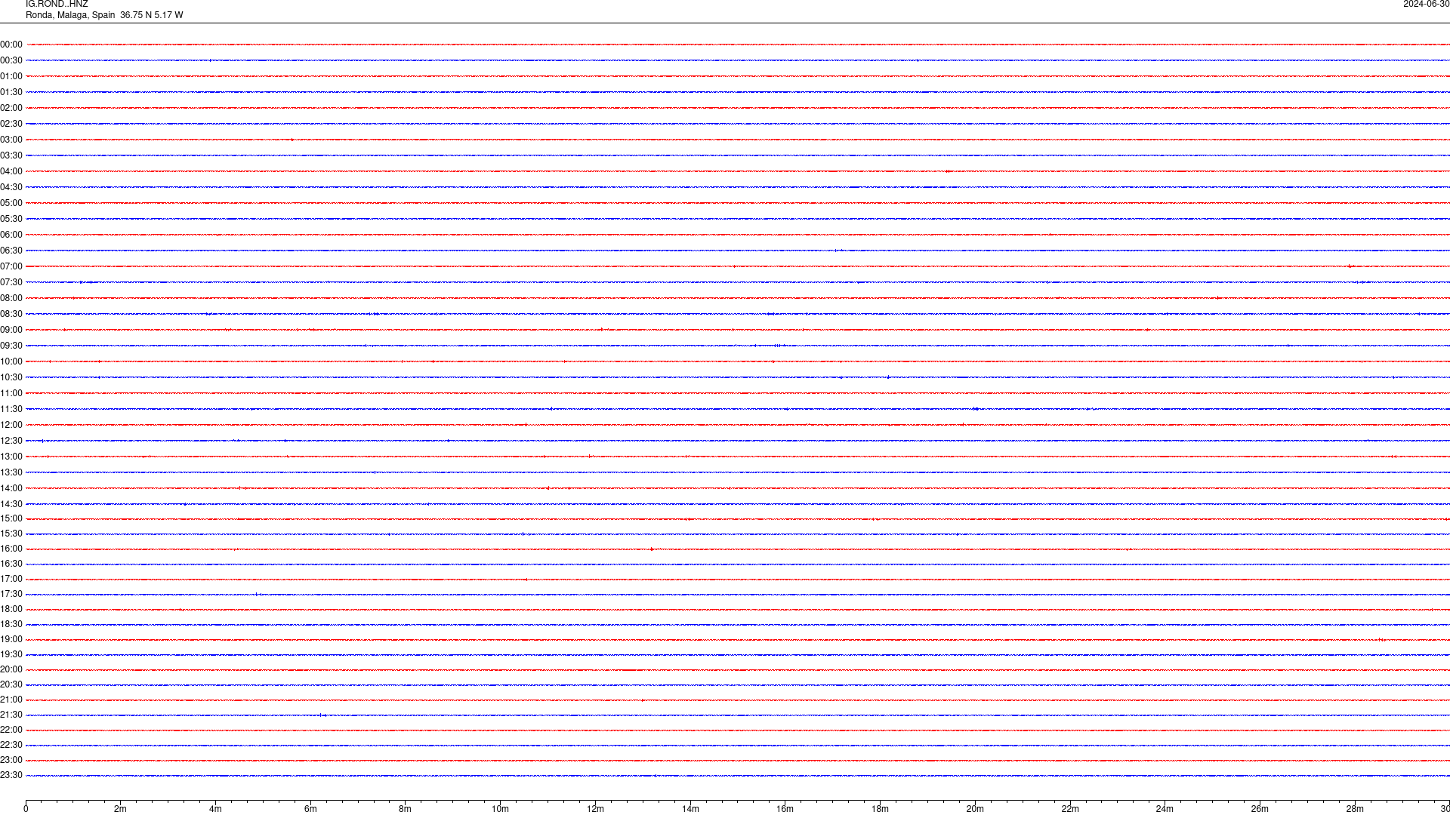Select the 13:00 time row label
1450x815 pixels.
(x=11, y=457)
